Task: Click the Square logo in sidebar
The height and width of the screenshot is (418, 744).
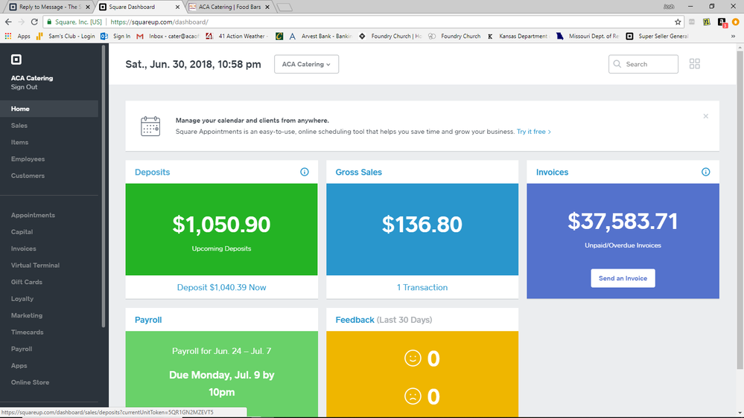Action: 16,60
